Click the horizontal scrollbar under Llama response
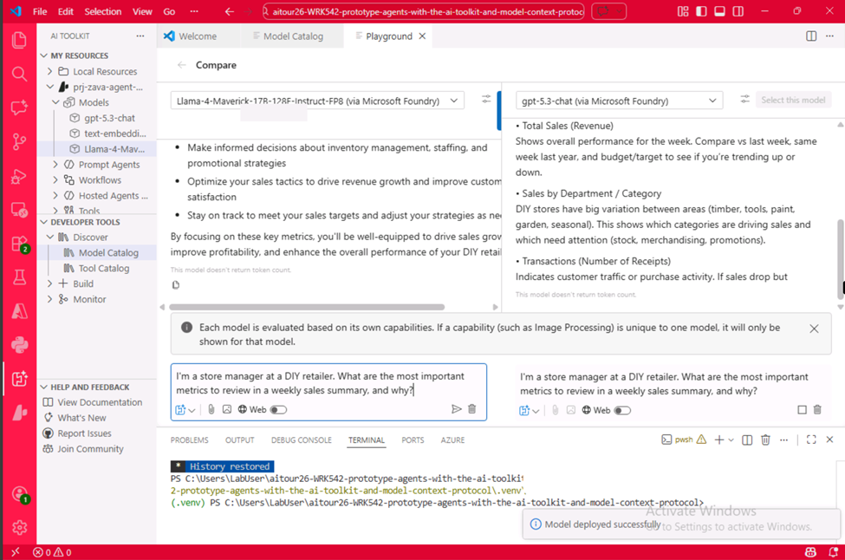The height and width of the screenshot is (560, 845). (307, 307)
